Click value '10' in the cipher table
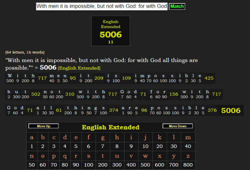250x170 pixels. point(145,146)
